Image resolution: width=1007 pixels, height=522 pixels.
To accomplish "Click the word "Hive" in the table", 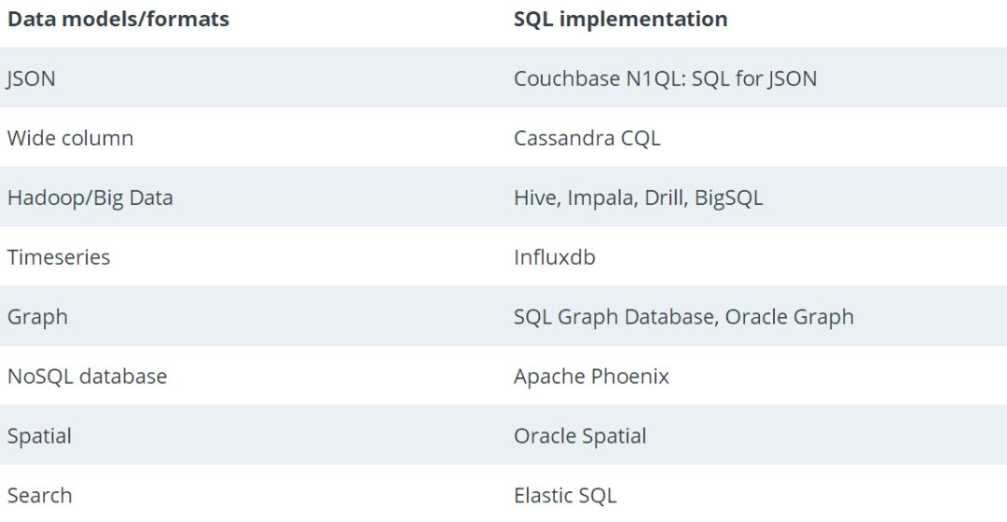I will coord(533,198).
